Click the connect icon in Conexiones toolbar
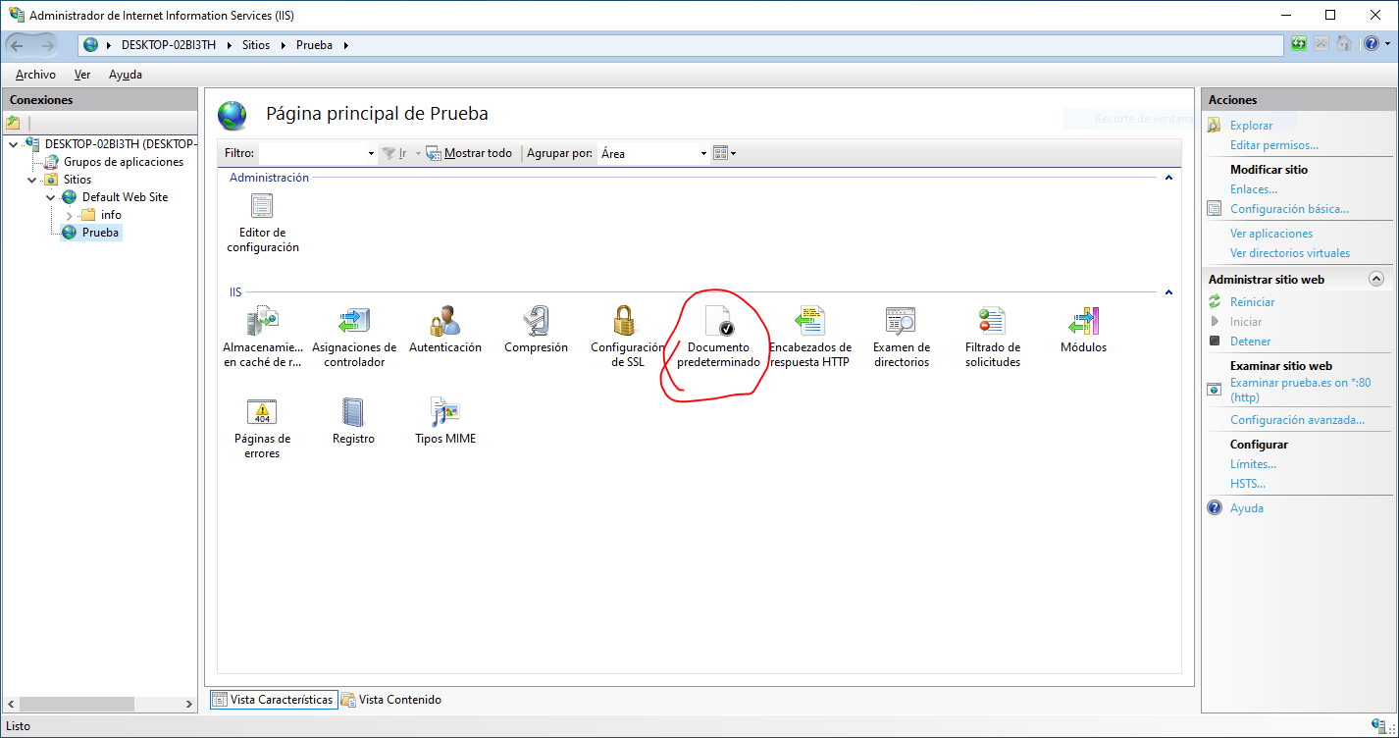Viewport: 1399px width, 738px height. click(13, 123)
